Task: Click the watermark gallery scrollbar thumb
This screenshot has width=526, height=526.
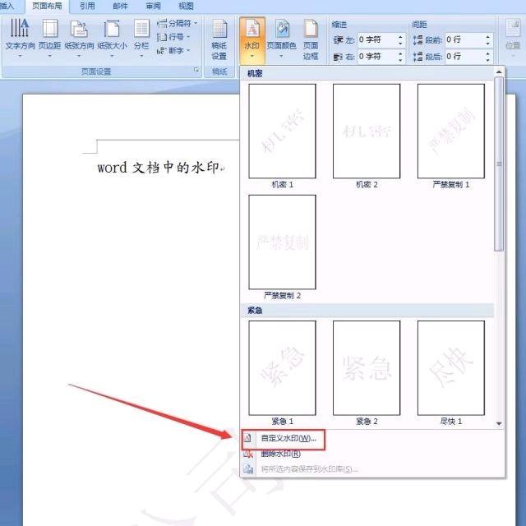Action: [499, 164]
